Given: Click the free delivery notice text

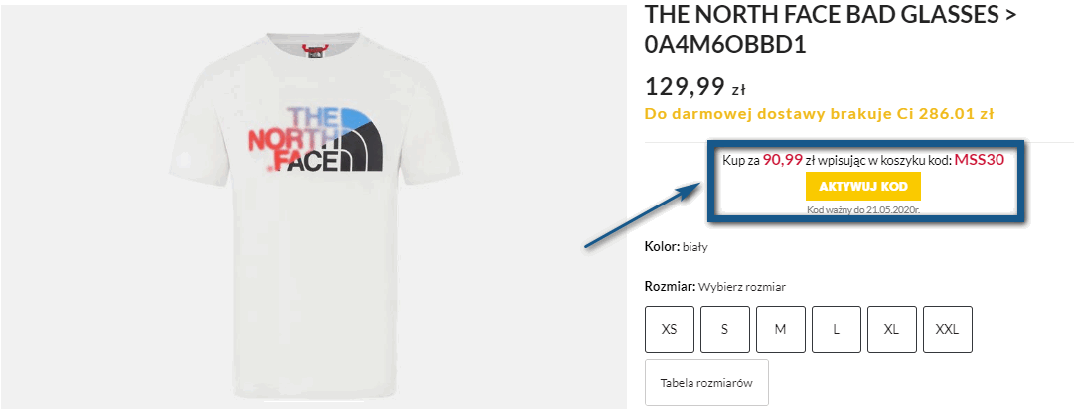Looking at the screenshot, I should pos(820,113).
